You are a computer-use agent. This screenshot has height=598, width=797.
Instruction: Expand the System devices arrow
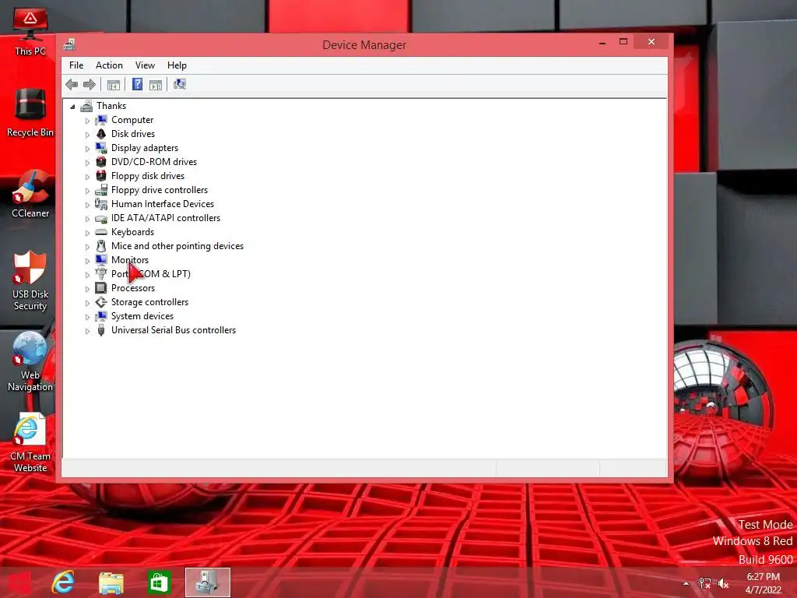tap(87, 317)
